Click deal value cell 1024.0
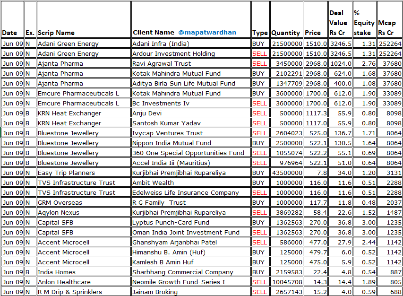 point(340,63)
